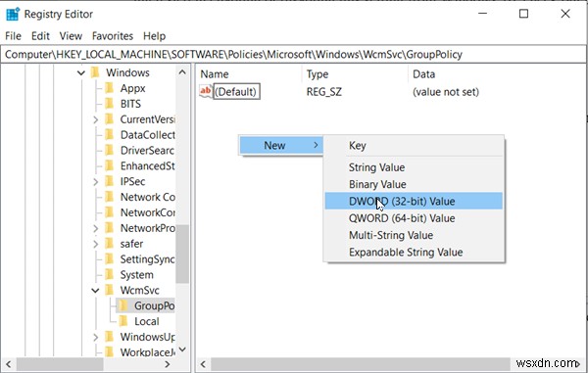This screenshot has height=373, width=588.
Task: Click the NetworkProvider folder icon
Action: 109,228
